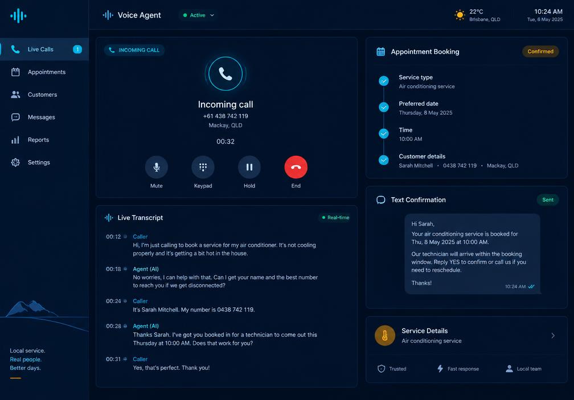Open the Active status dropdown
This screenshot has height=400, width=574.
(198, 15)
